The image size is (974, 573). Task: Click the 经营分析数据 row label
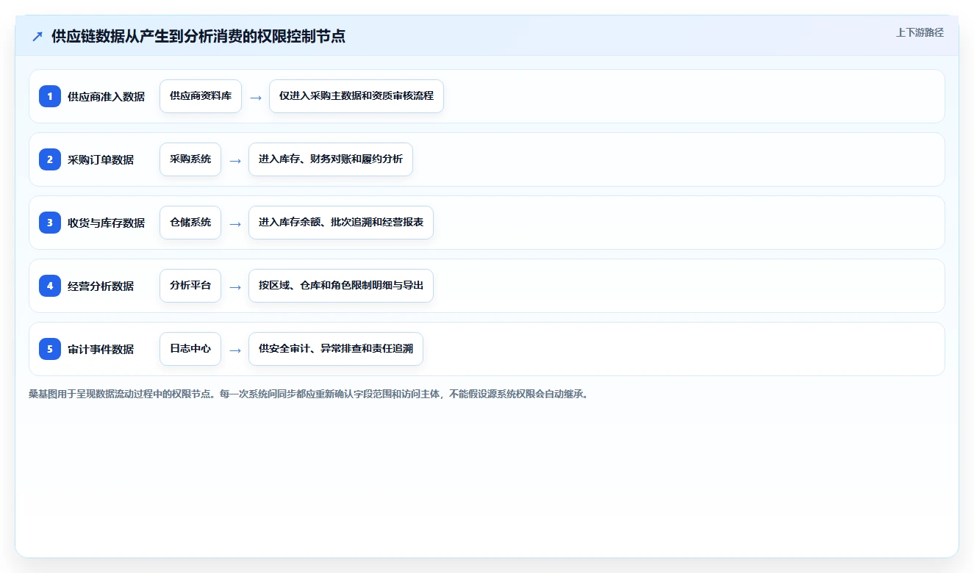pyautogui.click(x=101, y=286)
